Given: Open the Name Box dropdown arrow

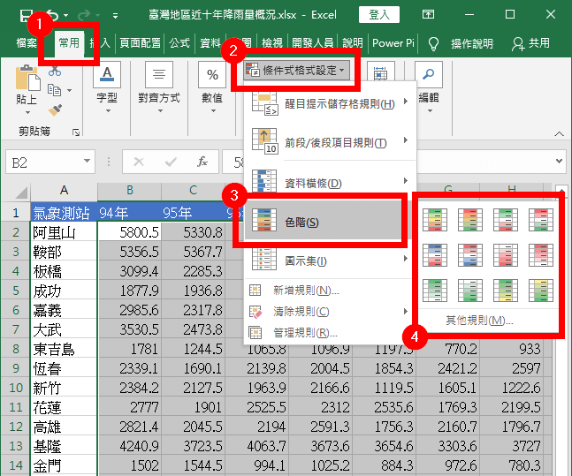Looking at the screenshot, I should (x=87, y=161).
